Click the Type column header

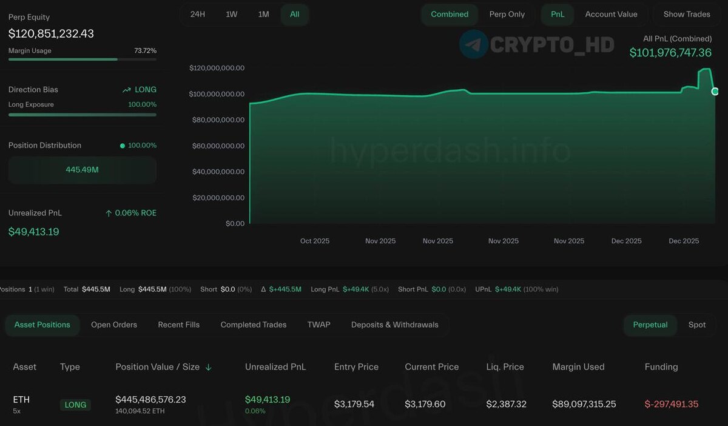coord(70,367)
